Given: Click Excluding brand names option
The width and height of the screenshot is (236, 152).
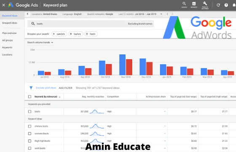Looking at the screenshot, I should [x=140, y=24].
